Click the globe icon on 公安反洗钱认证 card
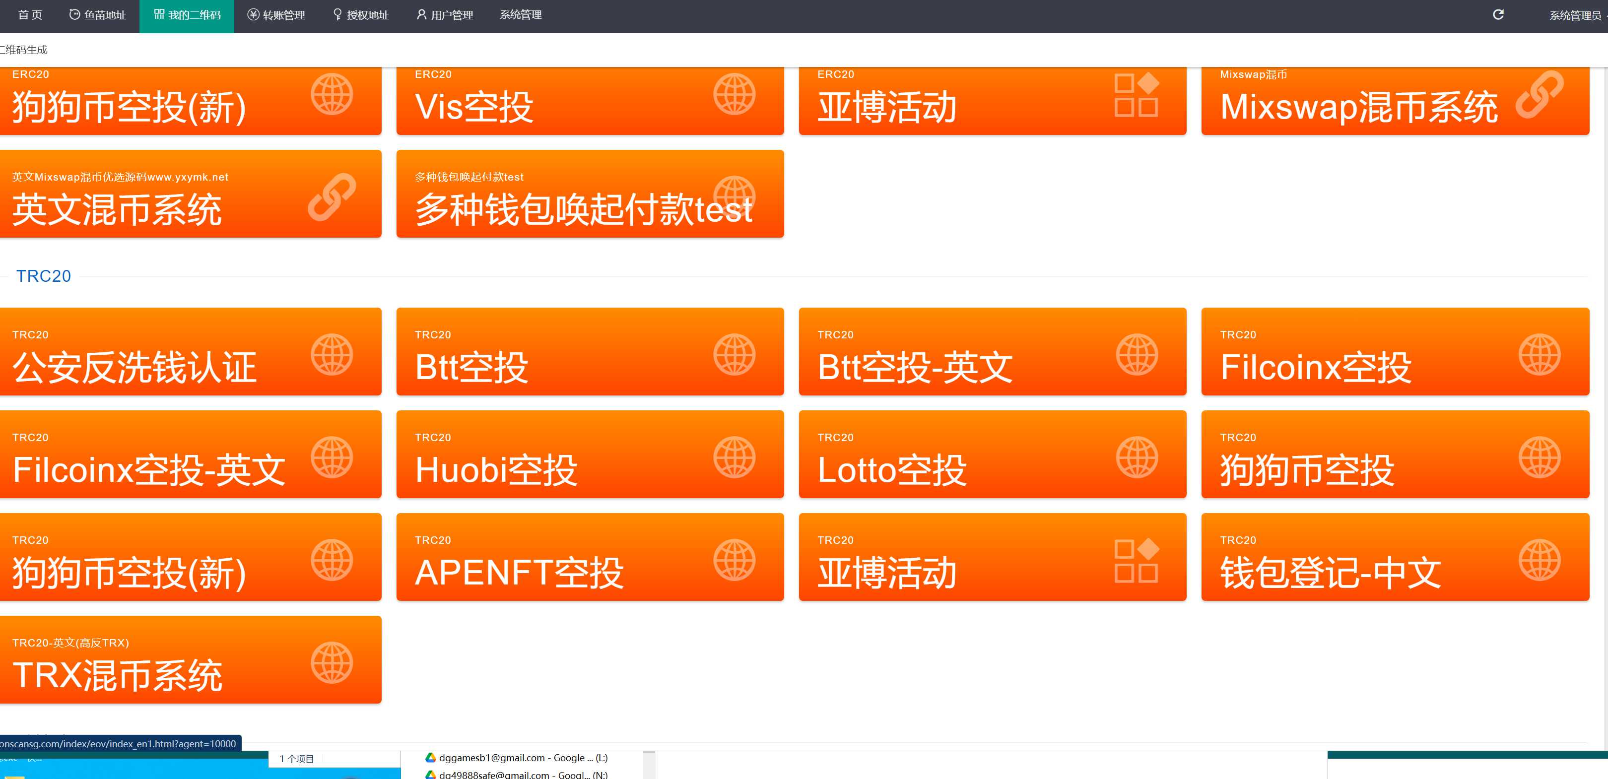The height and width of the screenshot is (779, 1608). tap(332, 355)
